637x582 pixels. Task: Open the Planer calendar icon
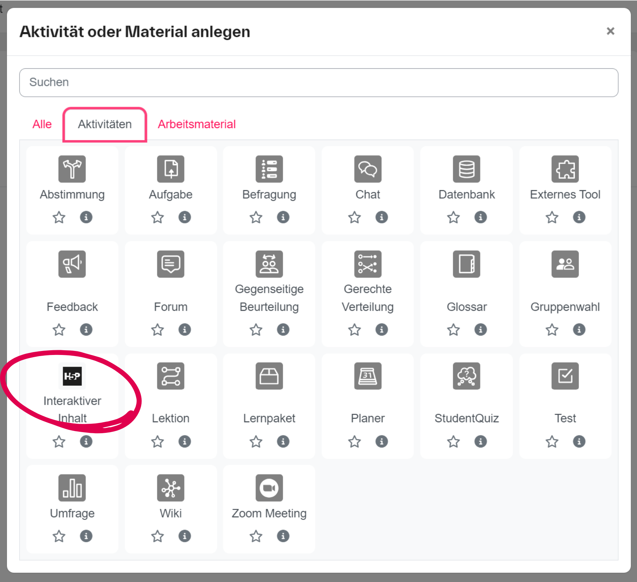click(x=368, y=376)
